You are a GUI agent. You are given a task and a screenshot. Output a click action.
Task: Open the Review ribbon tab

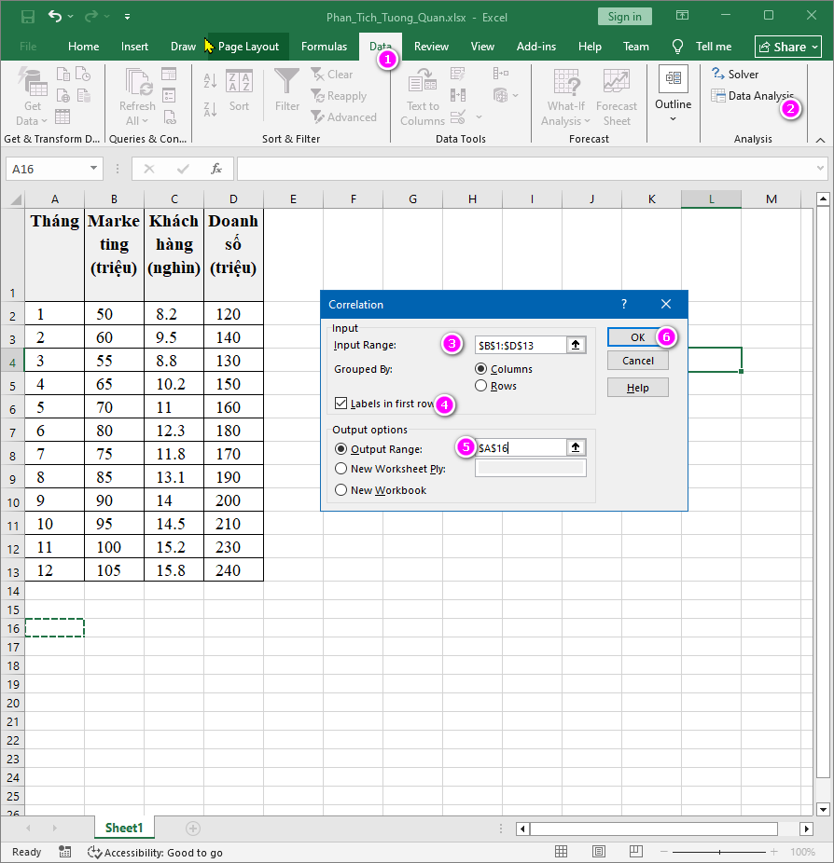click(431, 46)
